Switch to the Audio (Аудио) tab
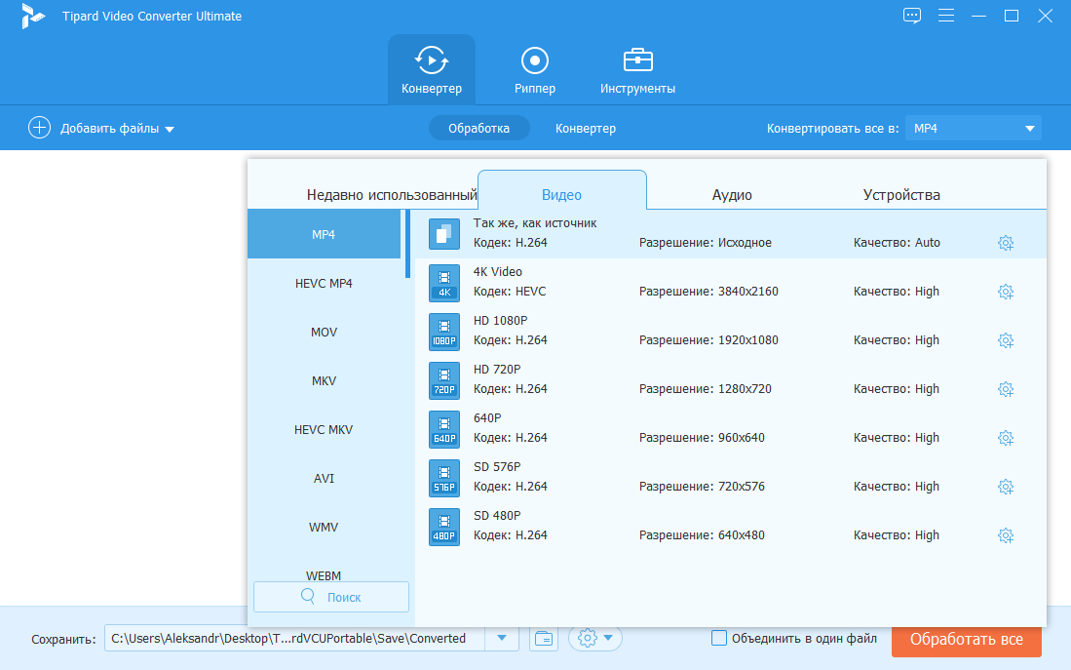The image size is (1071, 670). (731, 195)
